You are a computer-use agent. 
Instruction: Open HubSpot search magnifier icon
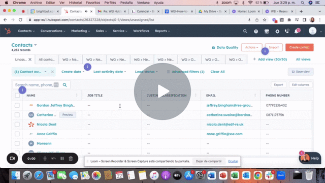(245, 31)
